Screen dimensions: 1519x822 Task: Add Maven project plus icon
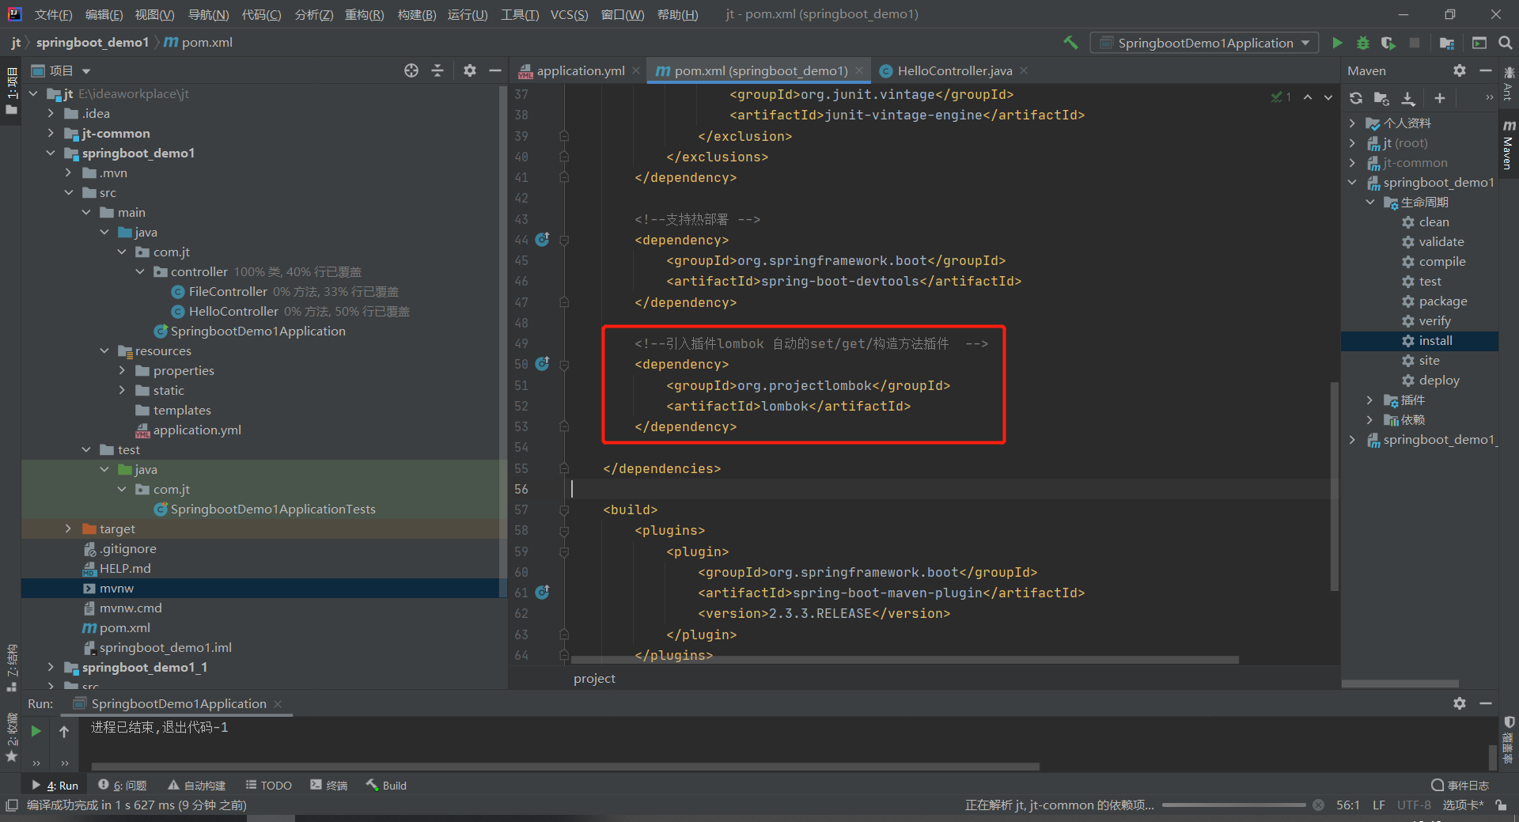1440,98
